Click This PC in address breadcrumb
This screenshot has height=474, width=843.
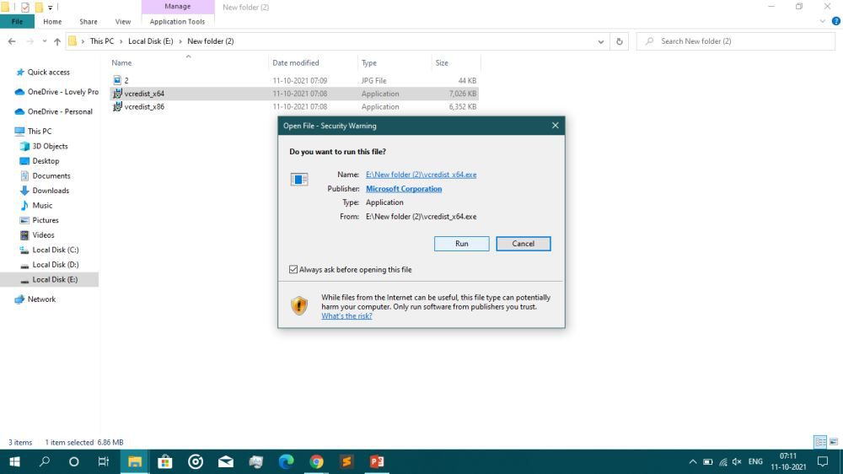tap(102, 41)
